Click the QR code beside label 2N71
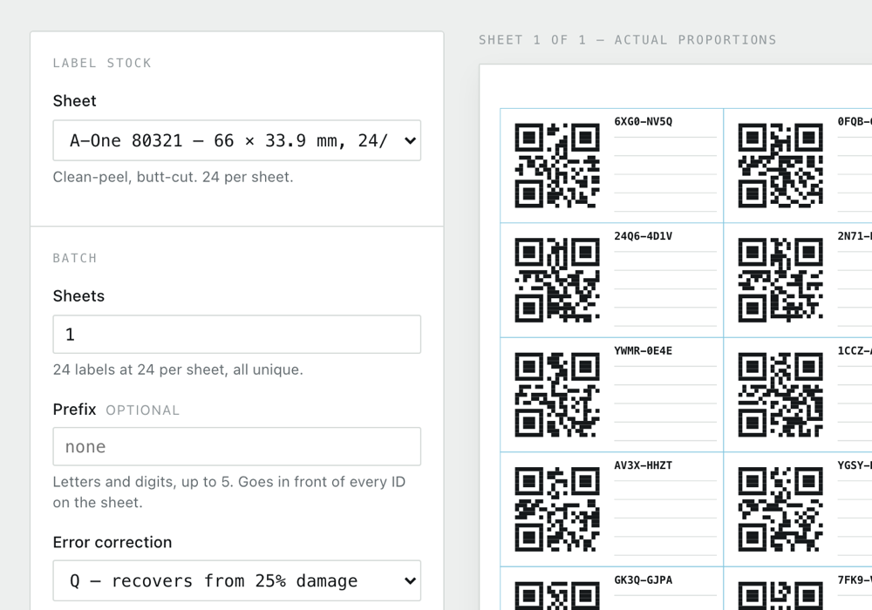Viewport: 872px width, 610px height. 780,280
